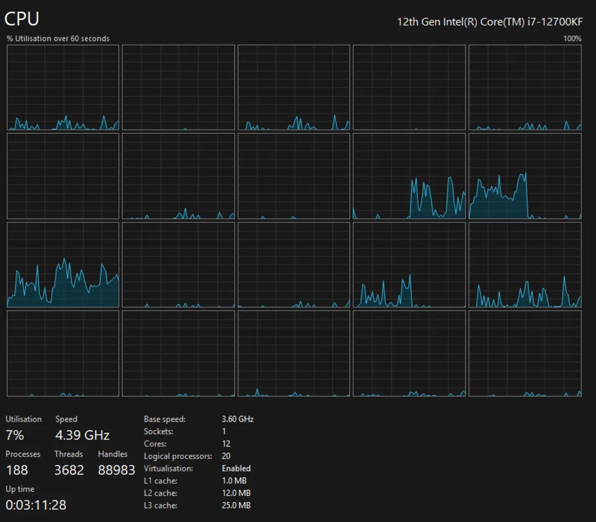Screen dimensions: 596x522
Task: Select the 88983 handles value
Action: click(117, 470)
